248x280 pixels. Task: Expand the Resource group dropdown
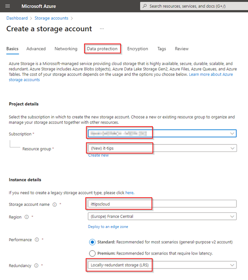click(162, 148)
